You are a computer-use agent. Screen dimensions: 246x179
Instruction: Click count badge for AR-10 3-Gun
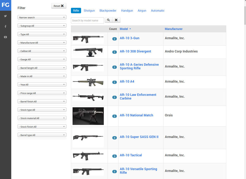(115, 39)
